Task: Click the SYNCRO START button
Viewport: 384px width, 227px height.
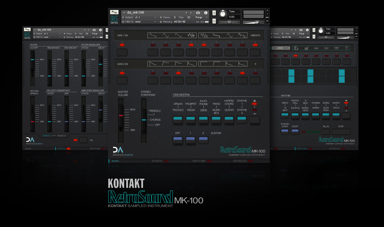Action: tap(285, 132)
